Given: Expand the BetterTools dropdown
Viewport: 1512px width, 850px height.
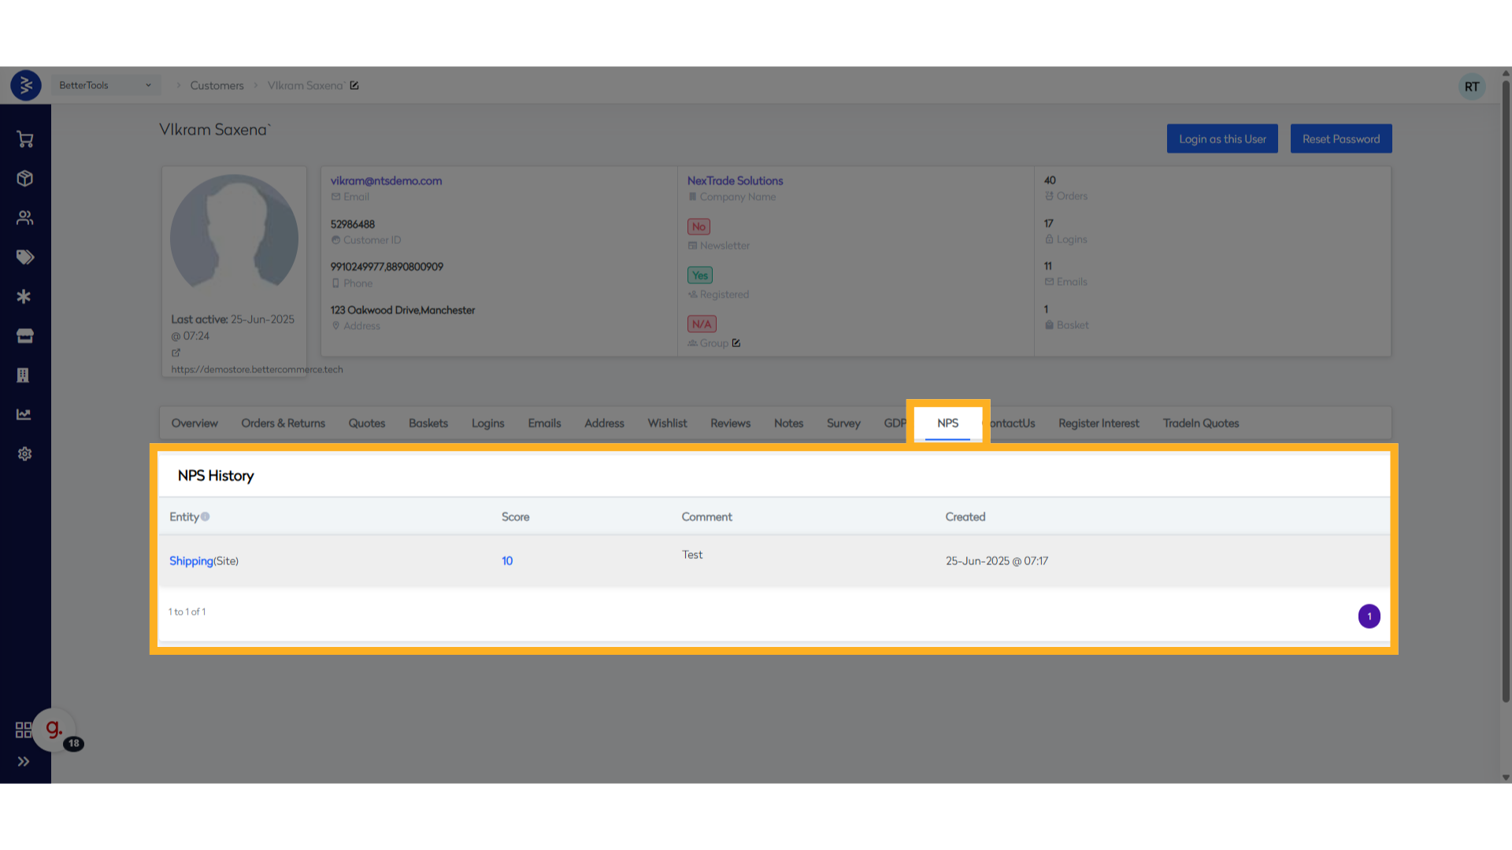Looking at the screenshot, I should [x=106, y=85].
